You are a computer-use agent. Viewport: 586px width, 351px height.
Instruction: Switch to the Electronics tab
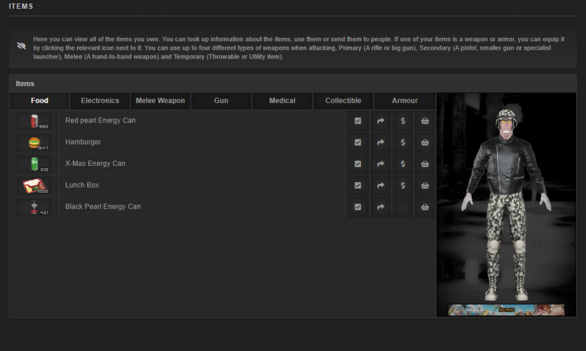click(100, 101)
